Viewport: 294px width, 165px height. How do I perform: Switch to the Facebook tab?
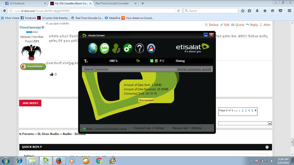pos(25,3)
